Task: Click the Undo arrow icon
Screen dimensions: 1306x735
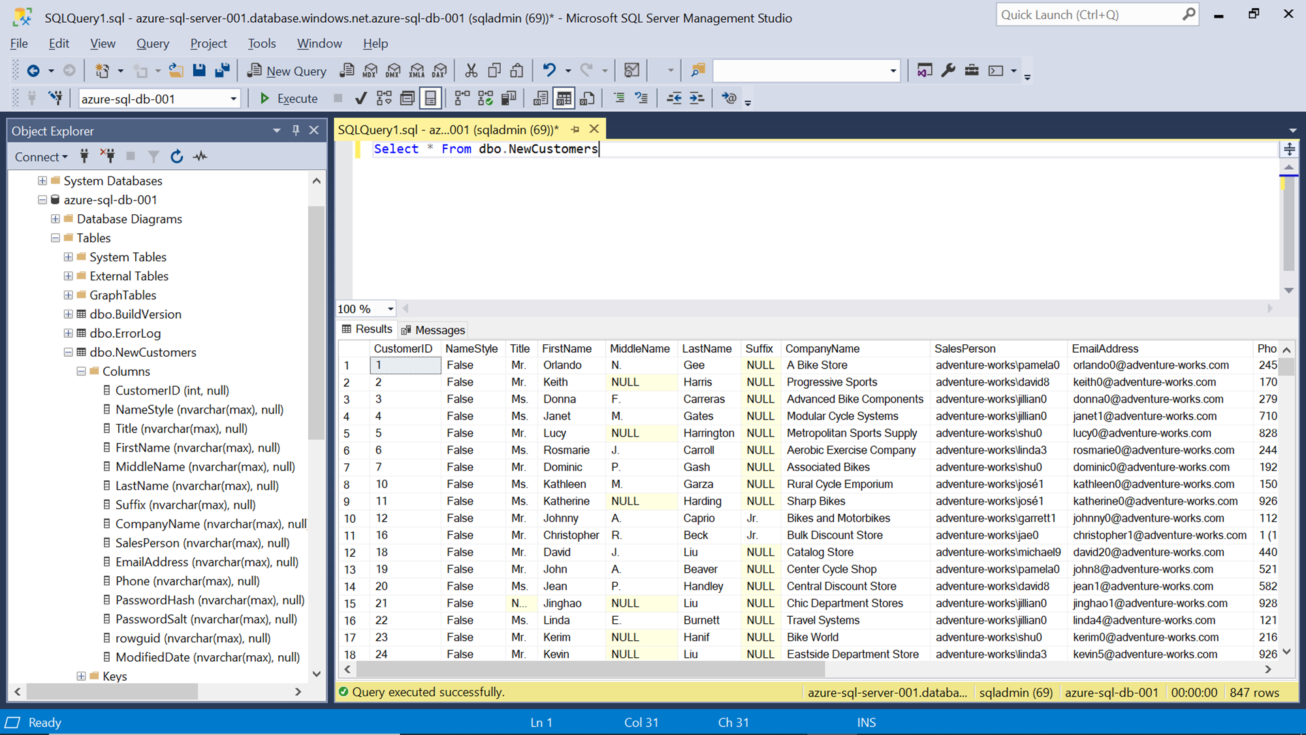Action: click(x=549, y=71)
